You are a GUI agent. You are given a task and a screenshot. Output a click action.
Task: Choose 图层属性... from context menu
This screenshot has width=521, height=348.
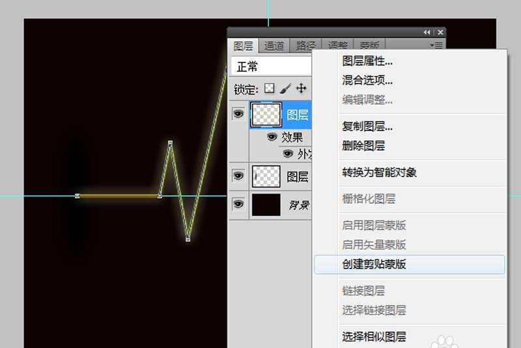[367, 61]
